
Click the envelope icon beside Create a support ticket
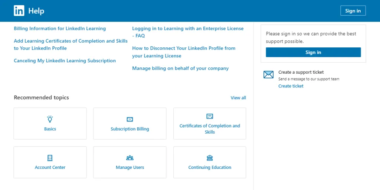(x=269, y=75)
